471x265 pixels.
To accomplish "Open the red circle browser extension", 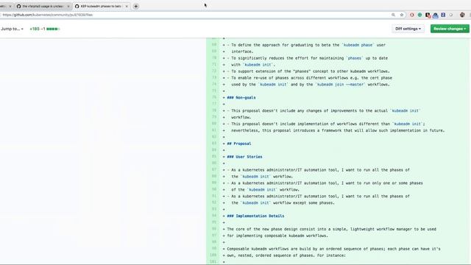I will click(x=412, y=15).
